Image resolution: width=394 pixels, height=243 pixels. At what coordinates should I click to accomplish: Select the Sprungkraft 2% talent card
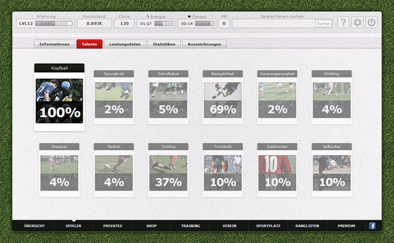point(114,97)
